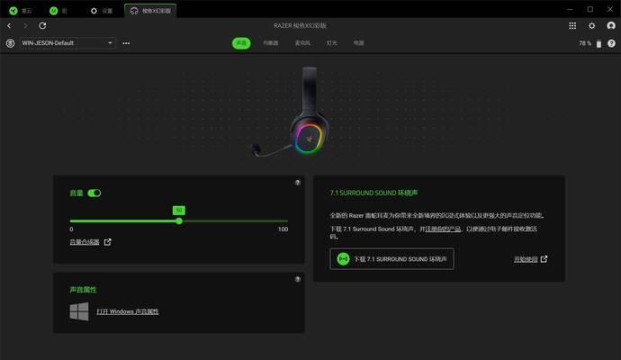The image size is (621, 360).
Task: Click the volume value label above slider
Action: point(179,210)
